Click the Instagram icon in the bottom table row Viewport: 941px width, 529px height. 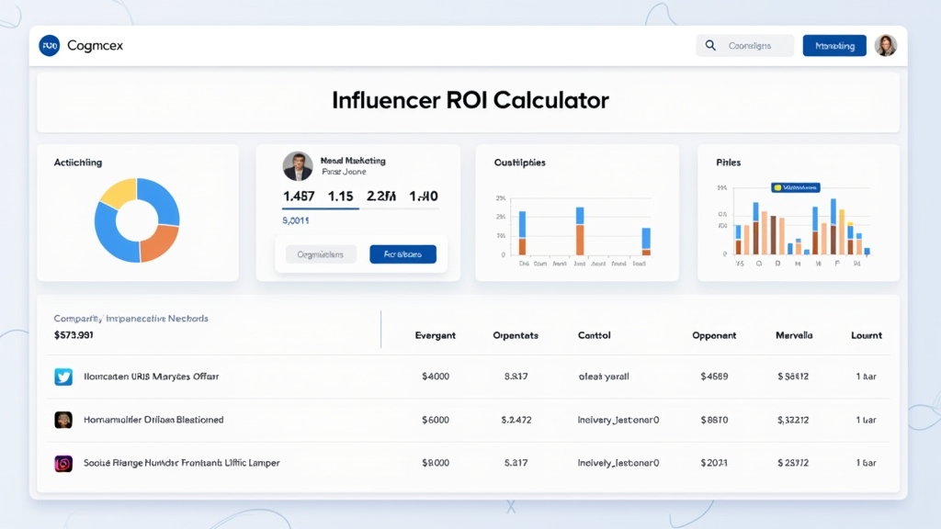[63, 463]
